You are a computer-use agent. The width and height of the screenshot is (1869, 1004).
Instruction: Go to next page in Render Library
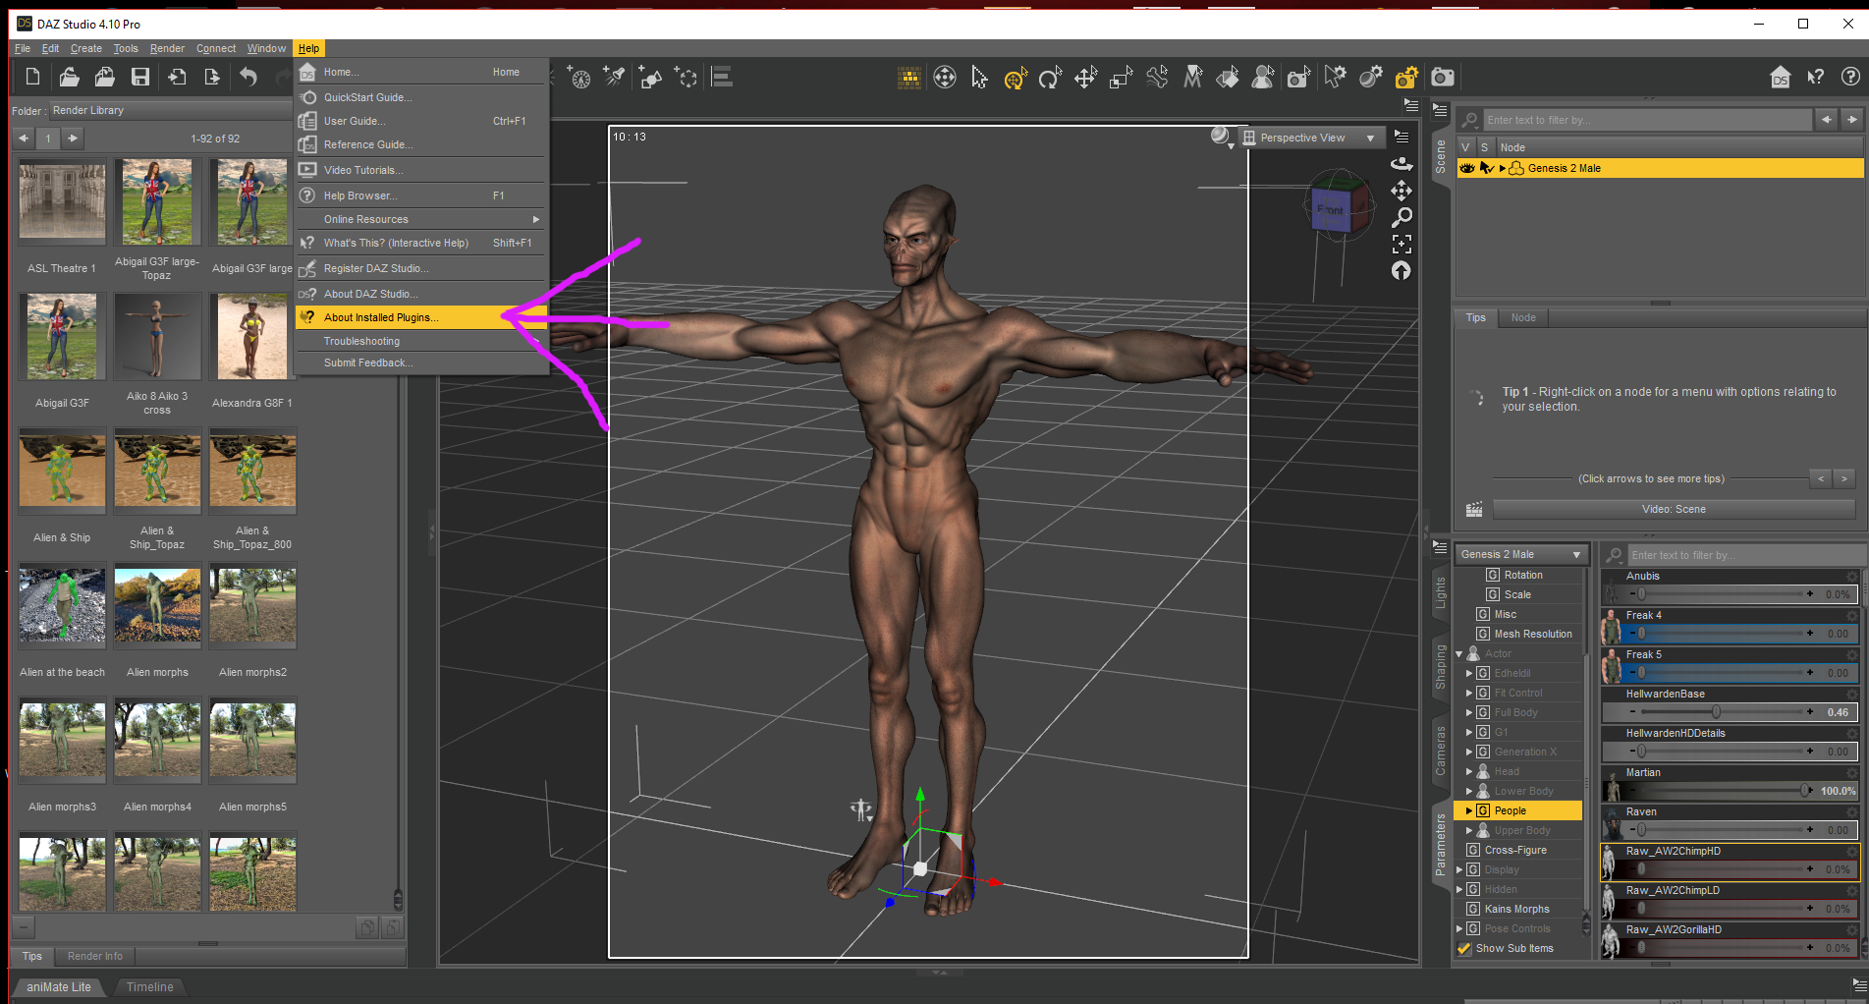point(72,139)
